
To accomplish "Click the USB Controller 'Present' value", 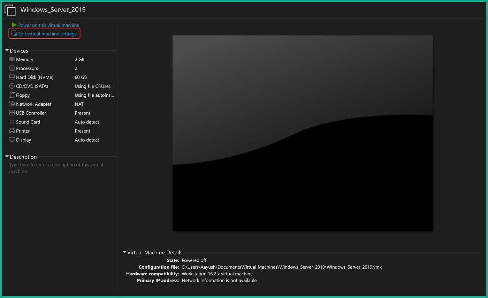I will point(83,113).
